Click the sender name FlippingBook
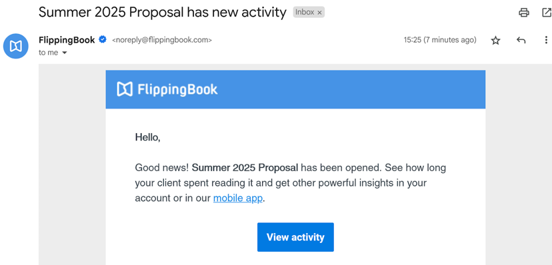 pyautogui.click(x=67, y=40)
